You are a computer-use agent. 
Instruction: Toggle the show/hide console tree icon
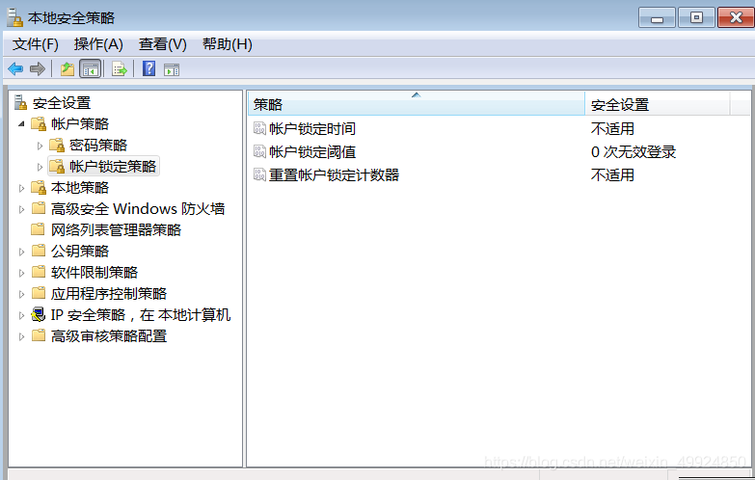90,68
